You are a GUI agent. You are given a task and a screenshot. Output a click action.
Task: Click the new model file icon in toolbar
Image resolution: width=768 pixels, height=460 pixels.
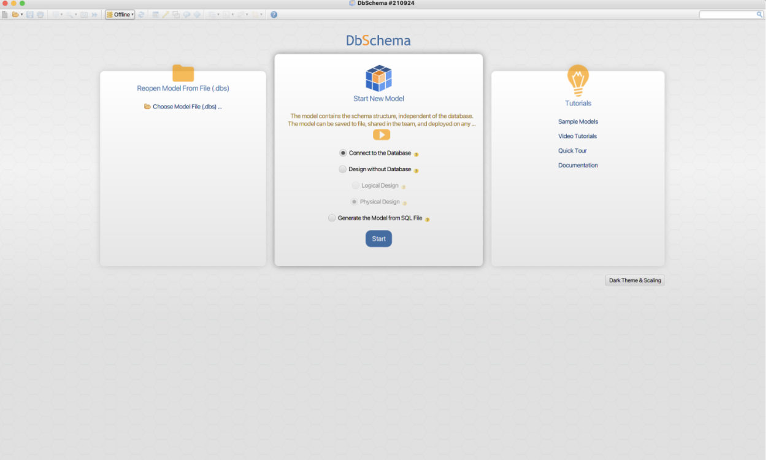pyautogui.click(x=6, y=15)
